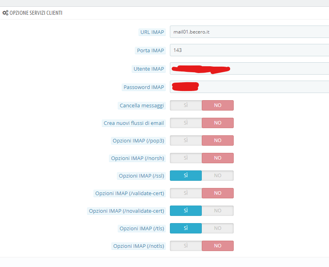The image size is (329, 267).
Task: Click NO for the /notls option
Action: click(x=218, y=246)
